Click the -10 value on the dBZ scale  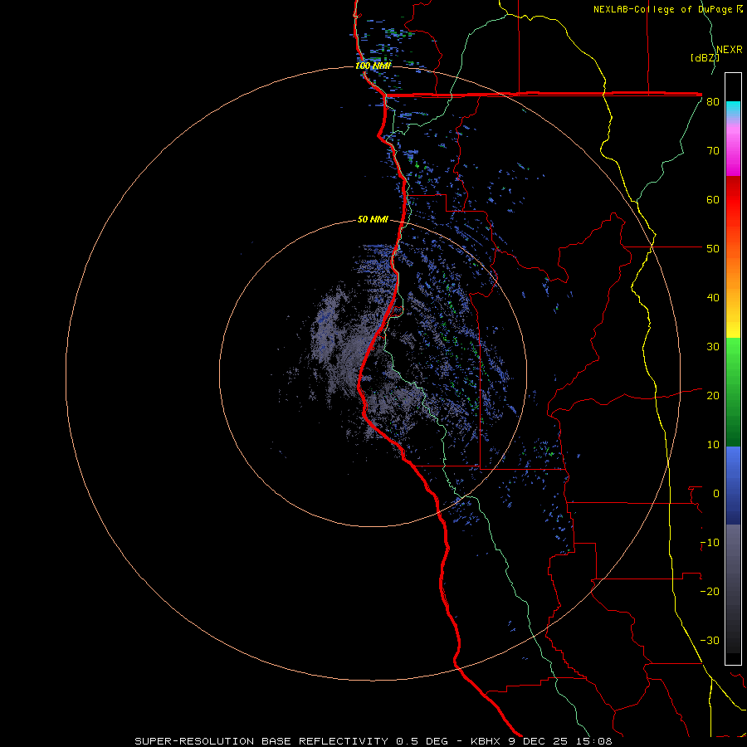(710, 543)
